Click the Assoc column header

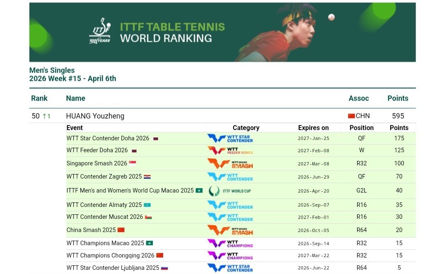[x=359, y=98]
